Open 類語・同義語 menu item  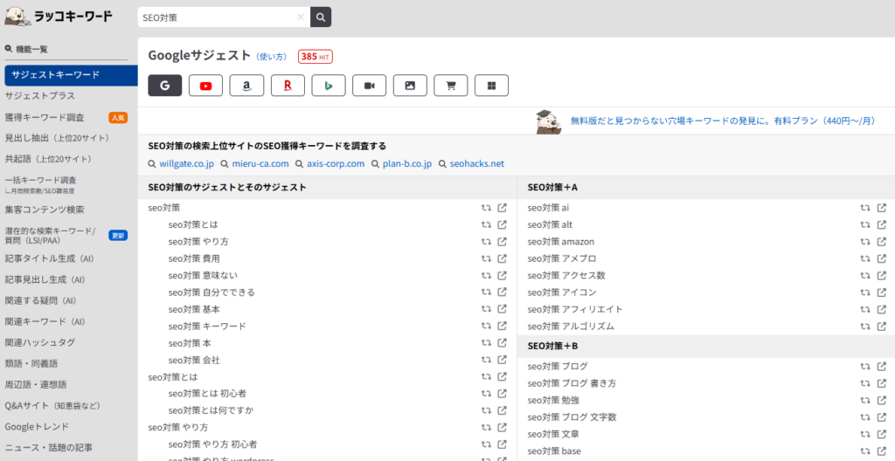[x=31, y=364]
